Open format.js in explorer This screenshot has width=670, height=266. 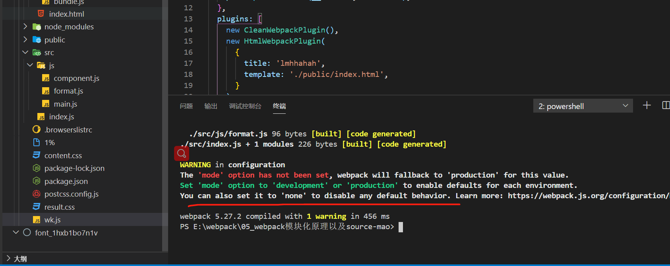pos(68,91)
